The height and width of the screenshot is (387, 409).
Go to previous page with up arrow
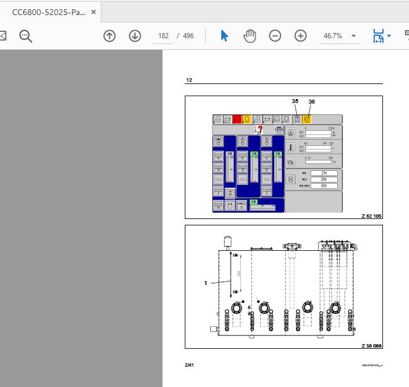click(x=109, y=36)
